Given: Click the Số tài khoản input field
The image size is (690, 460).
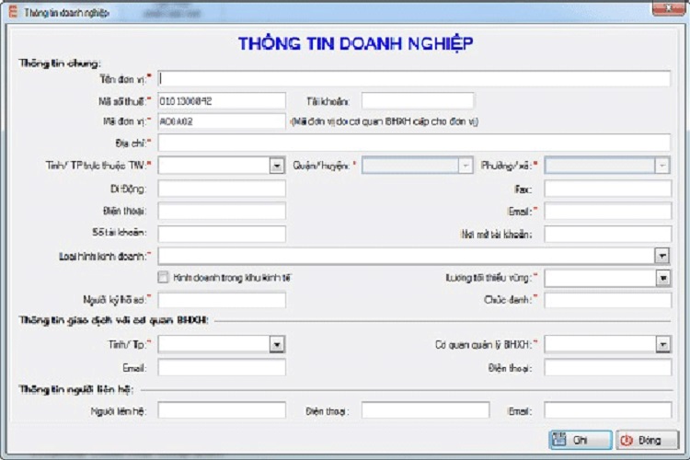Looking at the screenshot, I should (222, 234).
